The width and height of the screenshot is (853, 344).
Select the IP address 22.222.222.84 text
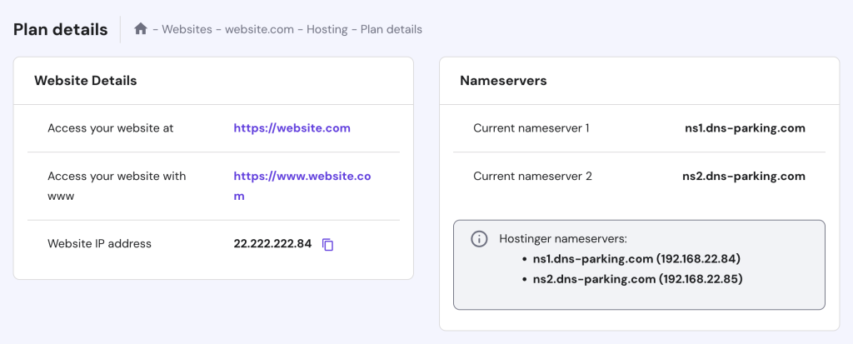(272, 244)
